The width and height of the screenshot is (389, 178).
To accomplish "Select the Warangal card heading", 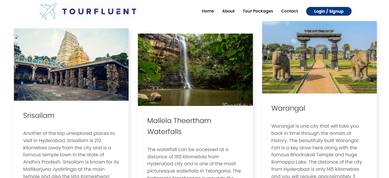I will point(288,108).
